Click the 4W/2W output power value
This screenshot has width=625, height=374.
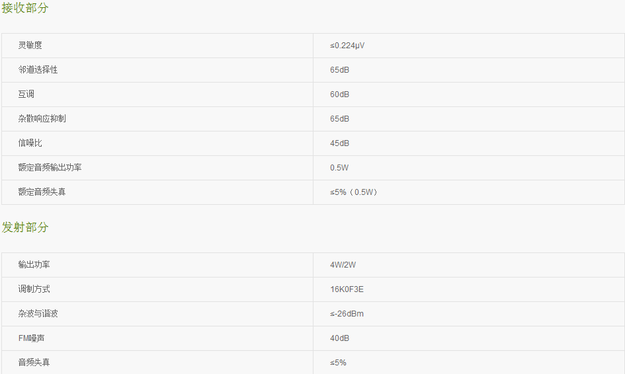click(x=343, y=265)
